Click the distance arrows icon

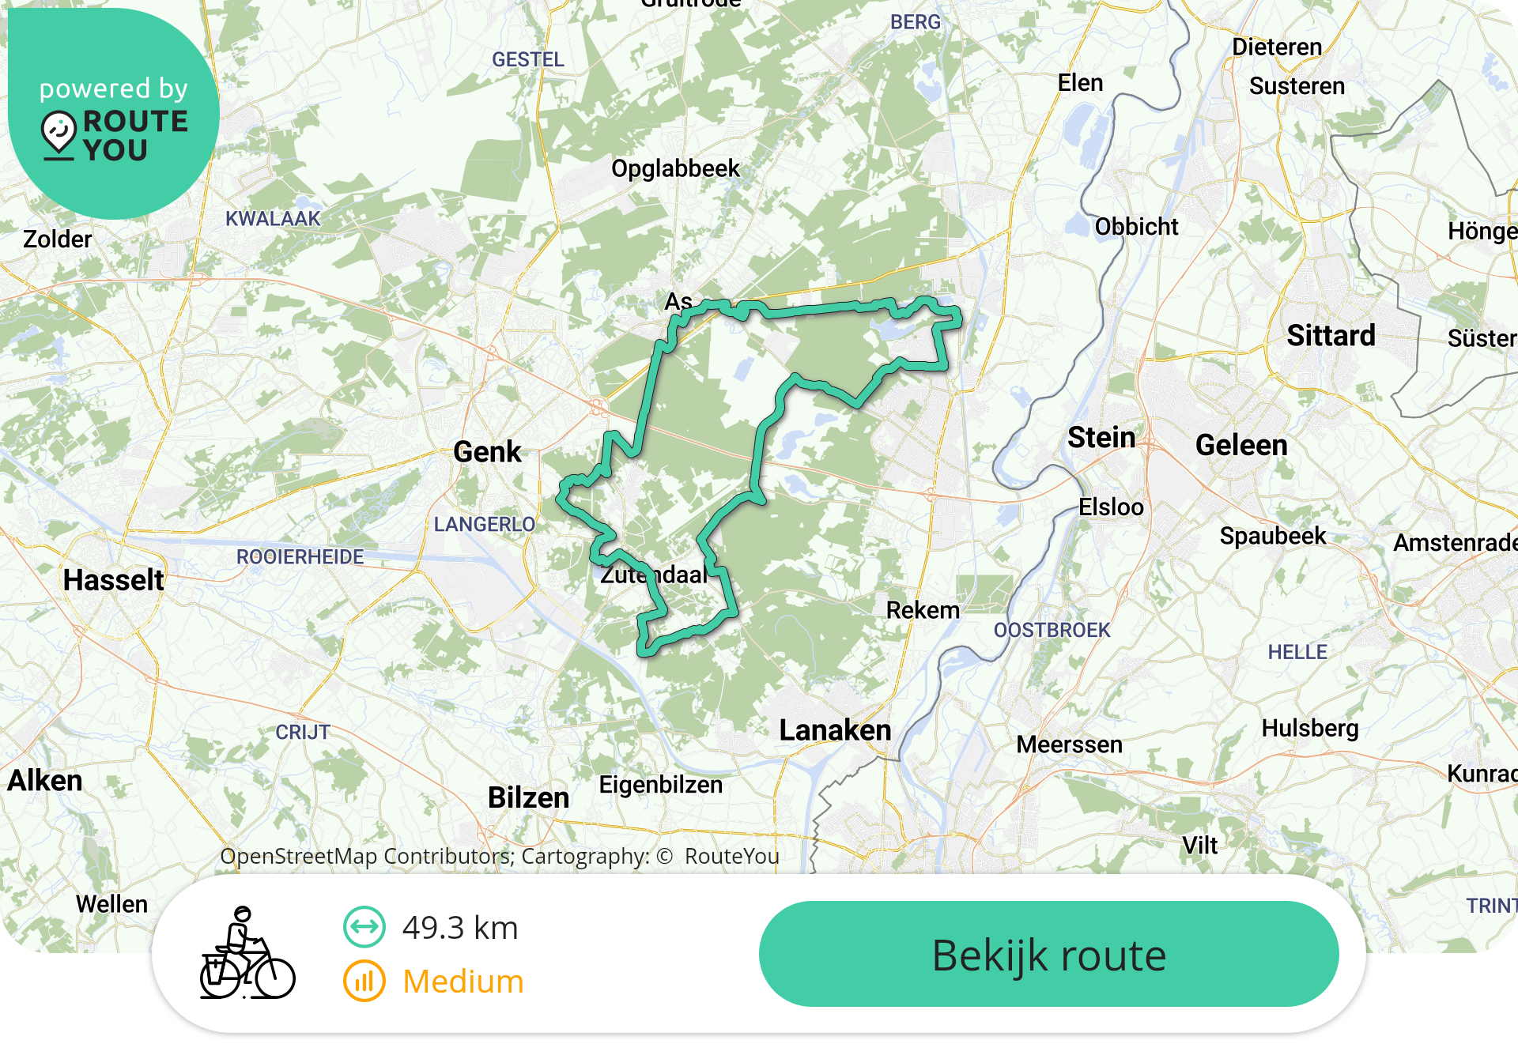[364, 926]
